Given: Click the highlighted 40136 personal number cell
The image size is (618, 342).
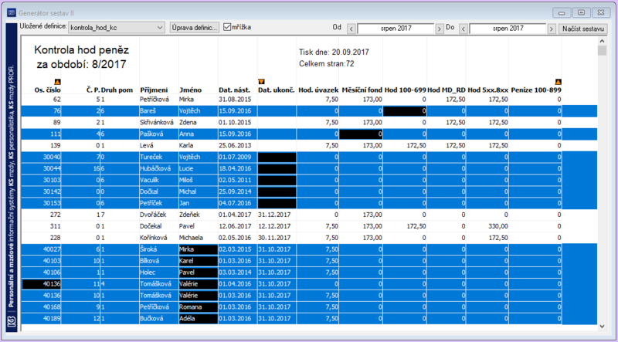Looking at the screenshot, I should (x=42, y=284).
